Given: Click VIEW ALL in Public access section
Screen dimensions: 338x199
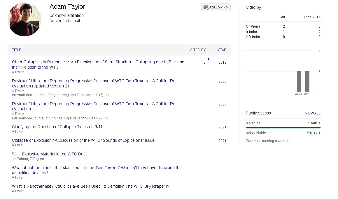Looking at the screenshot, I should tap(313, 113).
